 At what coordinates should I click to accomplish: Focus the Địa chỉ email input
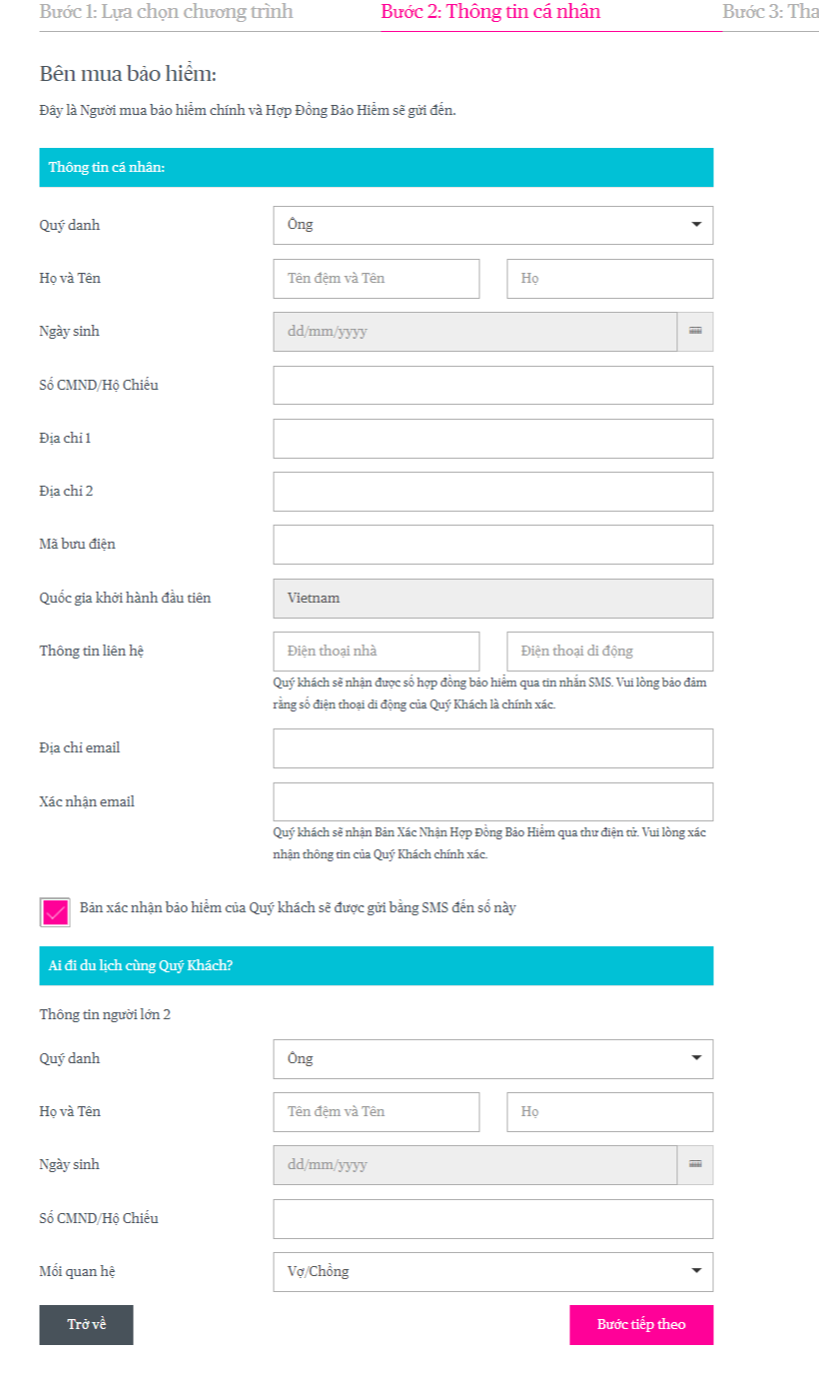(x=493, y=748)
